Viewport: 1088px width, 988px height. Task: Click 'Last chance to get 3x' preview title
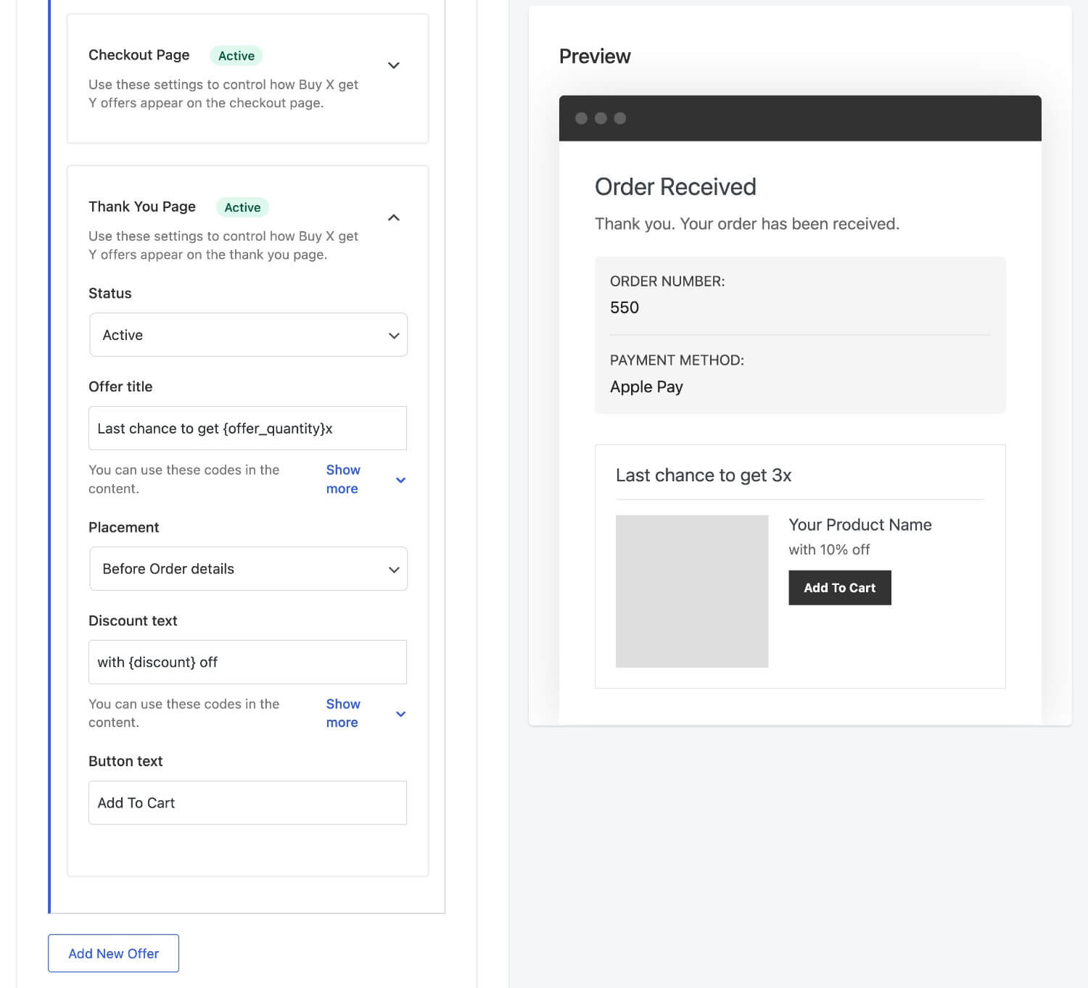pos(704,476)
